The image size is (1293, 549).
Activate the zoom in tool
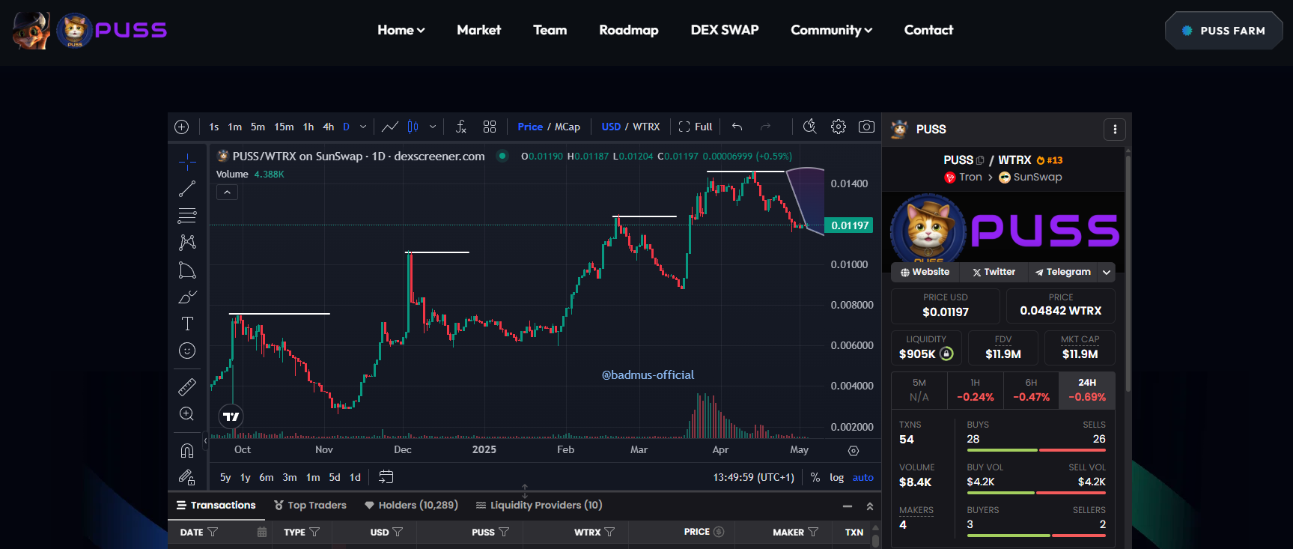(x=187, y=413)
